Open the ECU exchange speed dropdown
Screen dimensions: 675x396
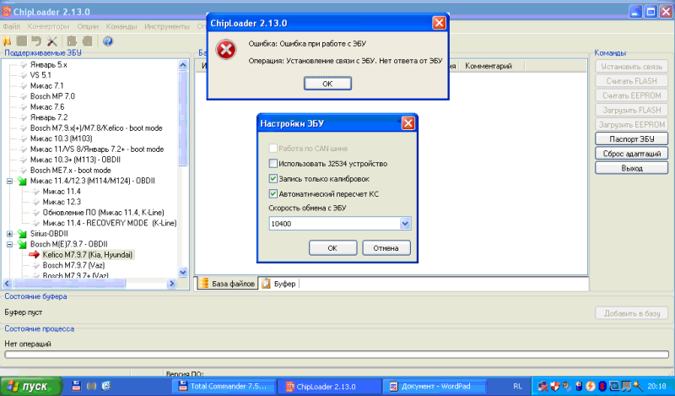(405, 223)
